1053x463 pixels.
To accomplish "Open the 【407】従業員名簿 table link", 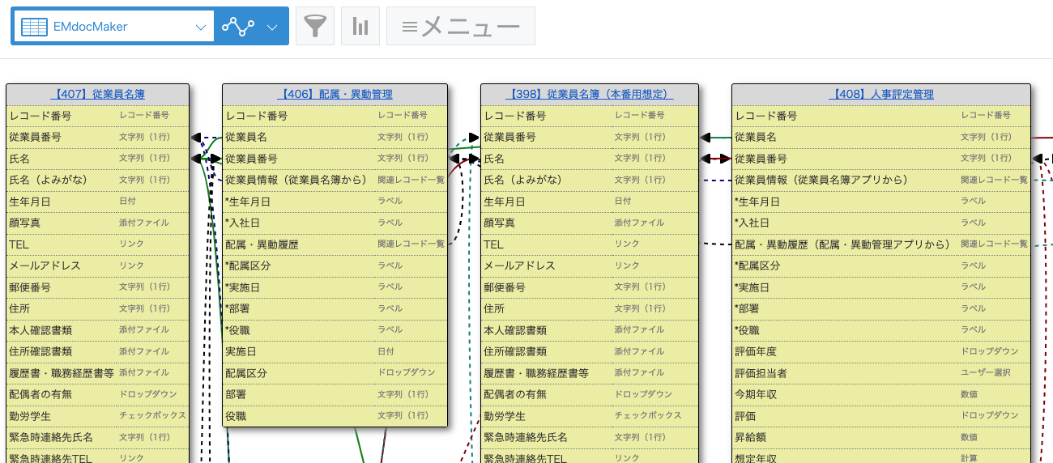I will coord(97,95).
